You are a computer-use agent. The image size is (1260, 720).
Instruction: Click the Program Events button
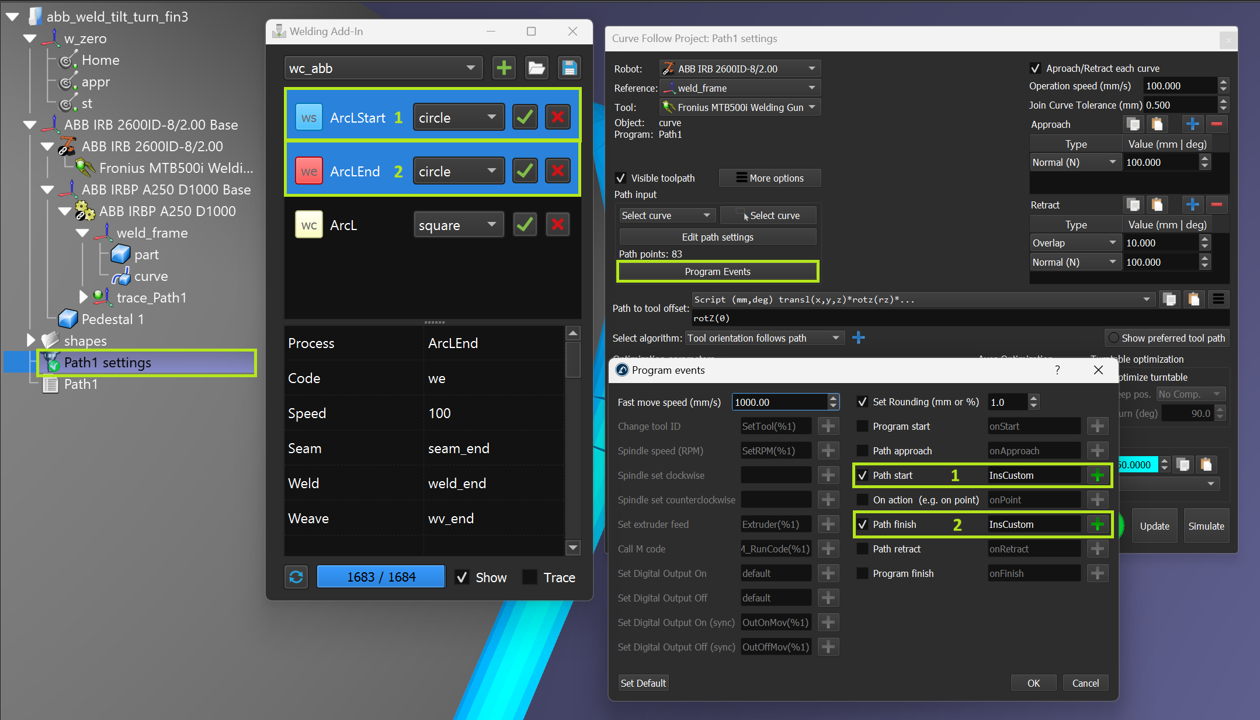point(717,272)
